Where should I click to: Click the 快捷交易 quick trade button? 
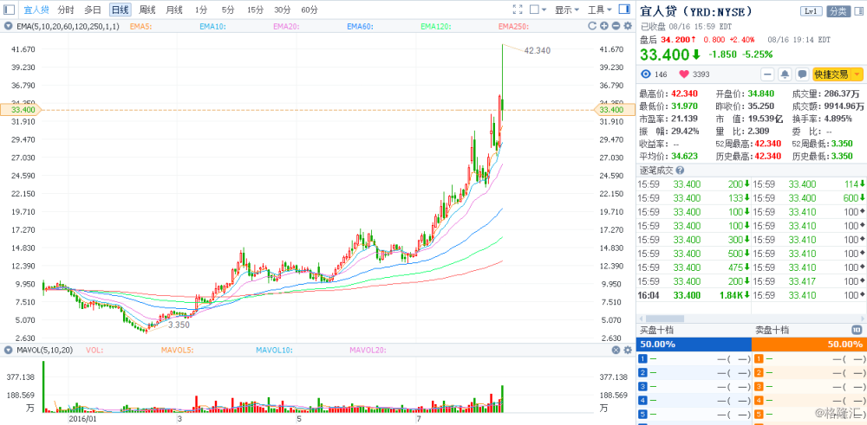tap(832, 74)
